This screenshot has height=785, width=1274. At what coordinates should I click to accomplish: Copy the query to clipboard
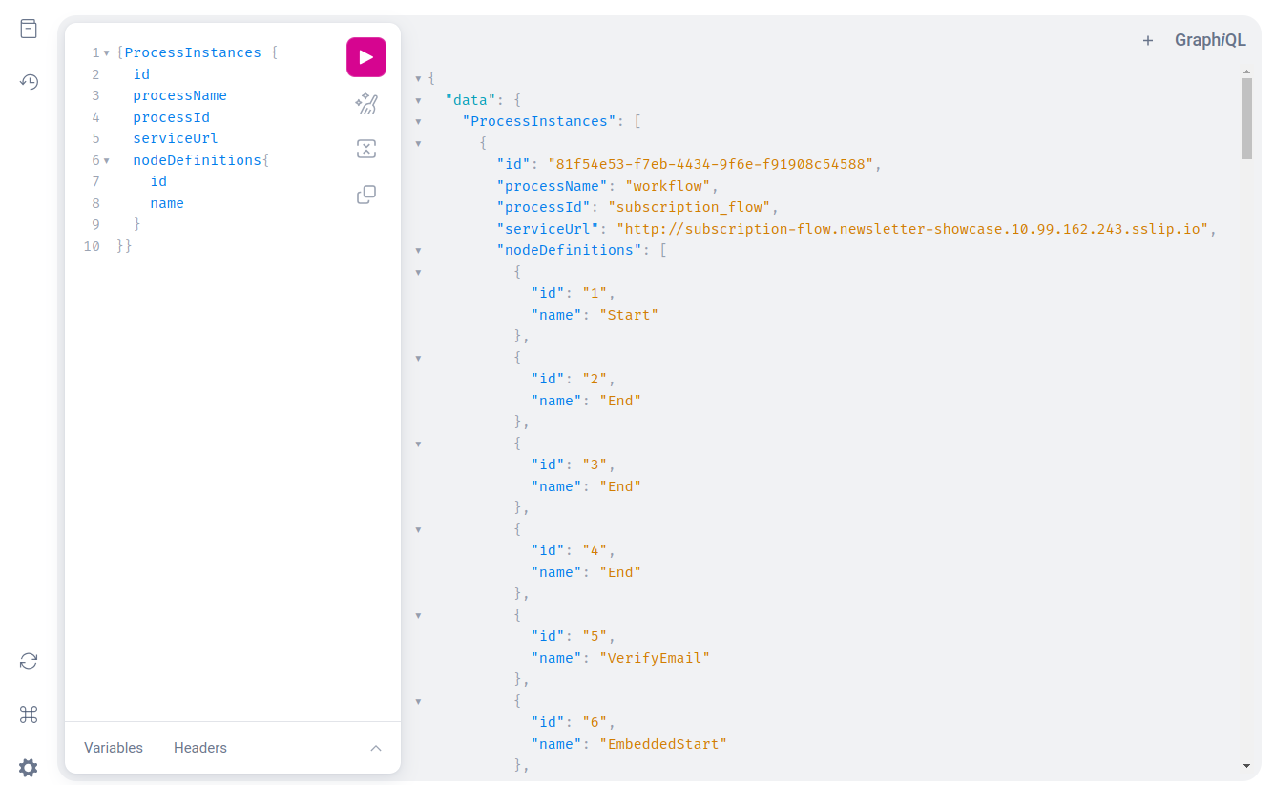(366, 195)
